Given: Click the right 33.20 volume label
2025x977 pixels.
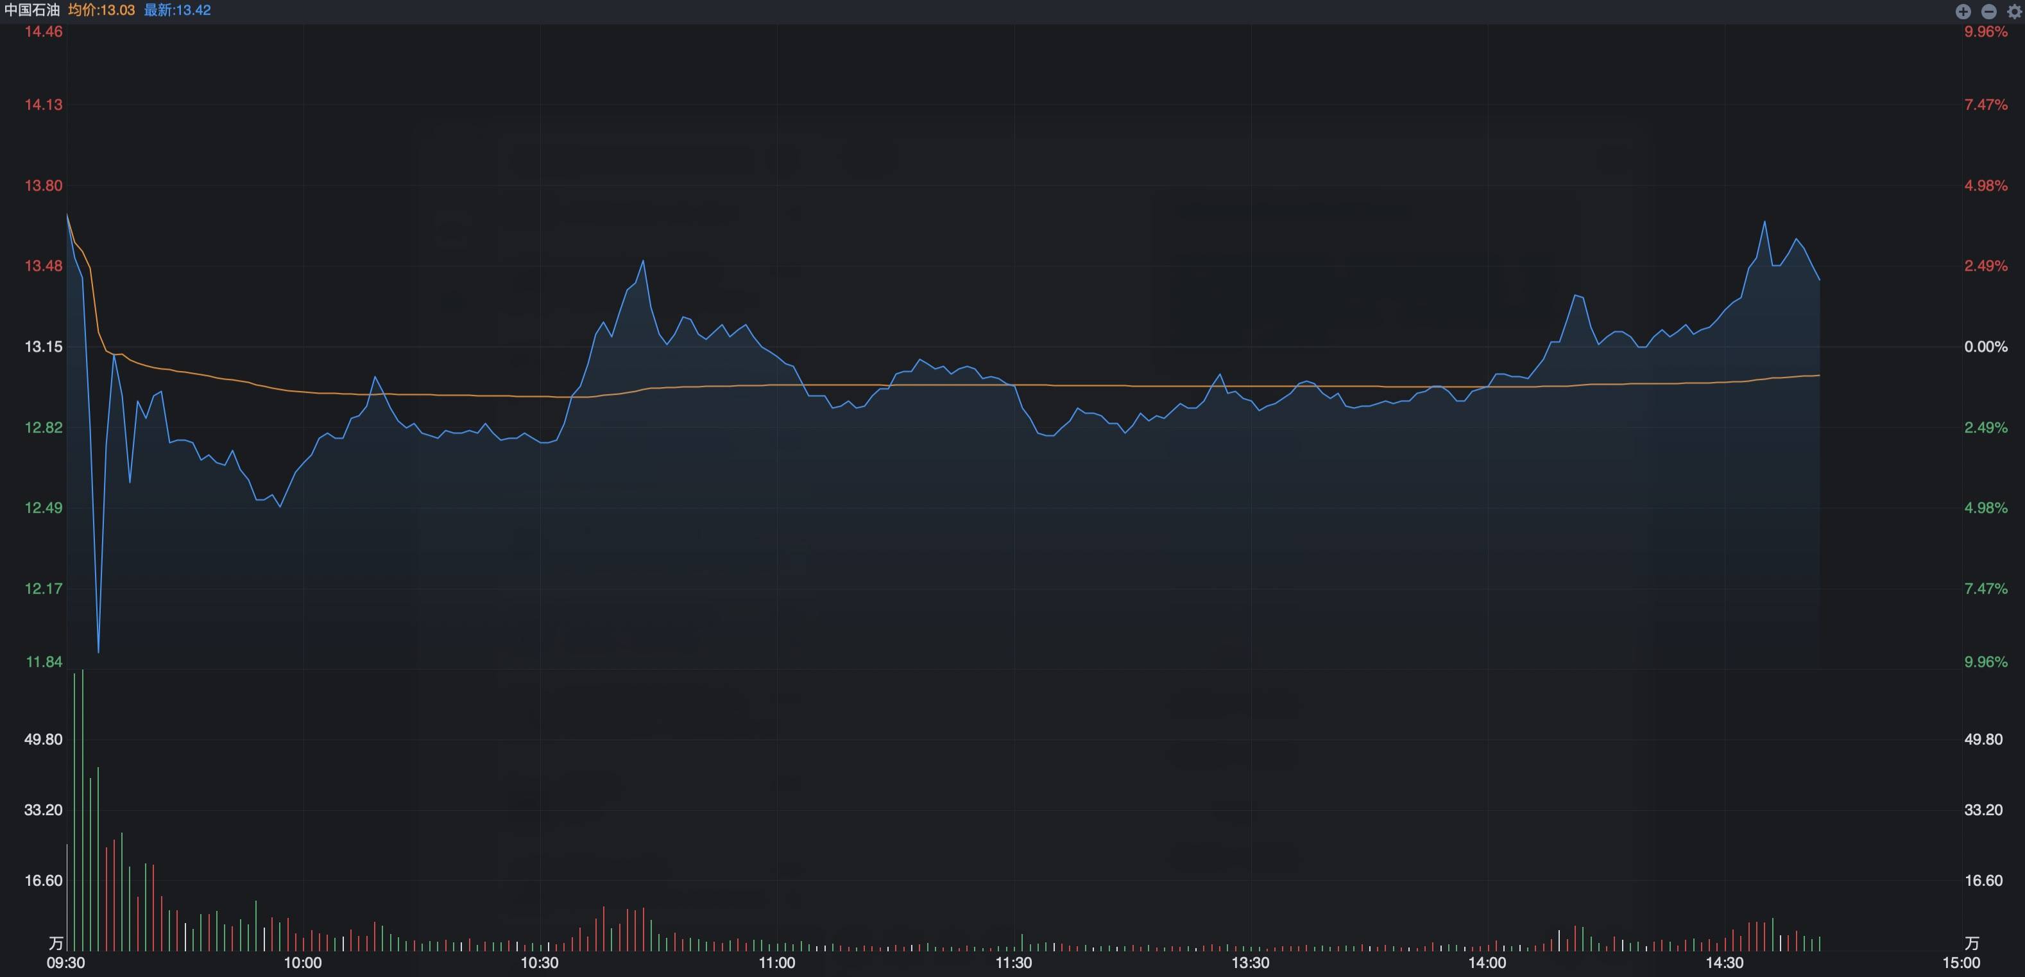Looking at the screenshot, I should tap(1983, 810).
